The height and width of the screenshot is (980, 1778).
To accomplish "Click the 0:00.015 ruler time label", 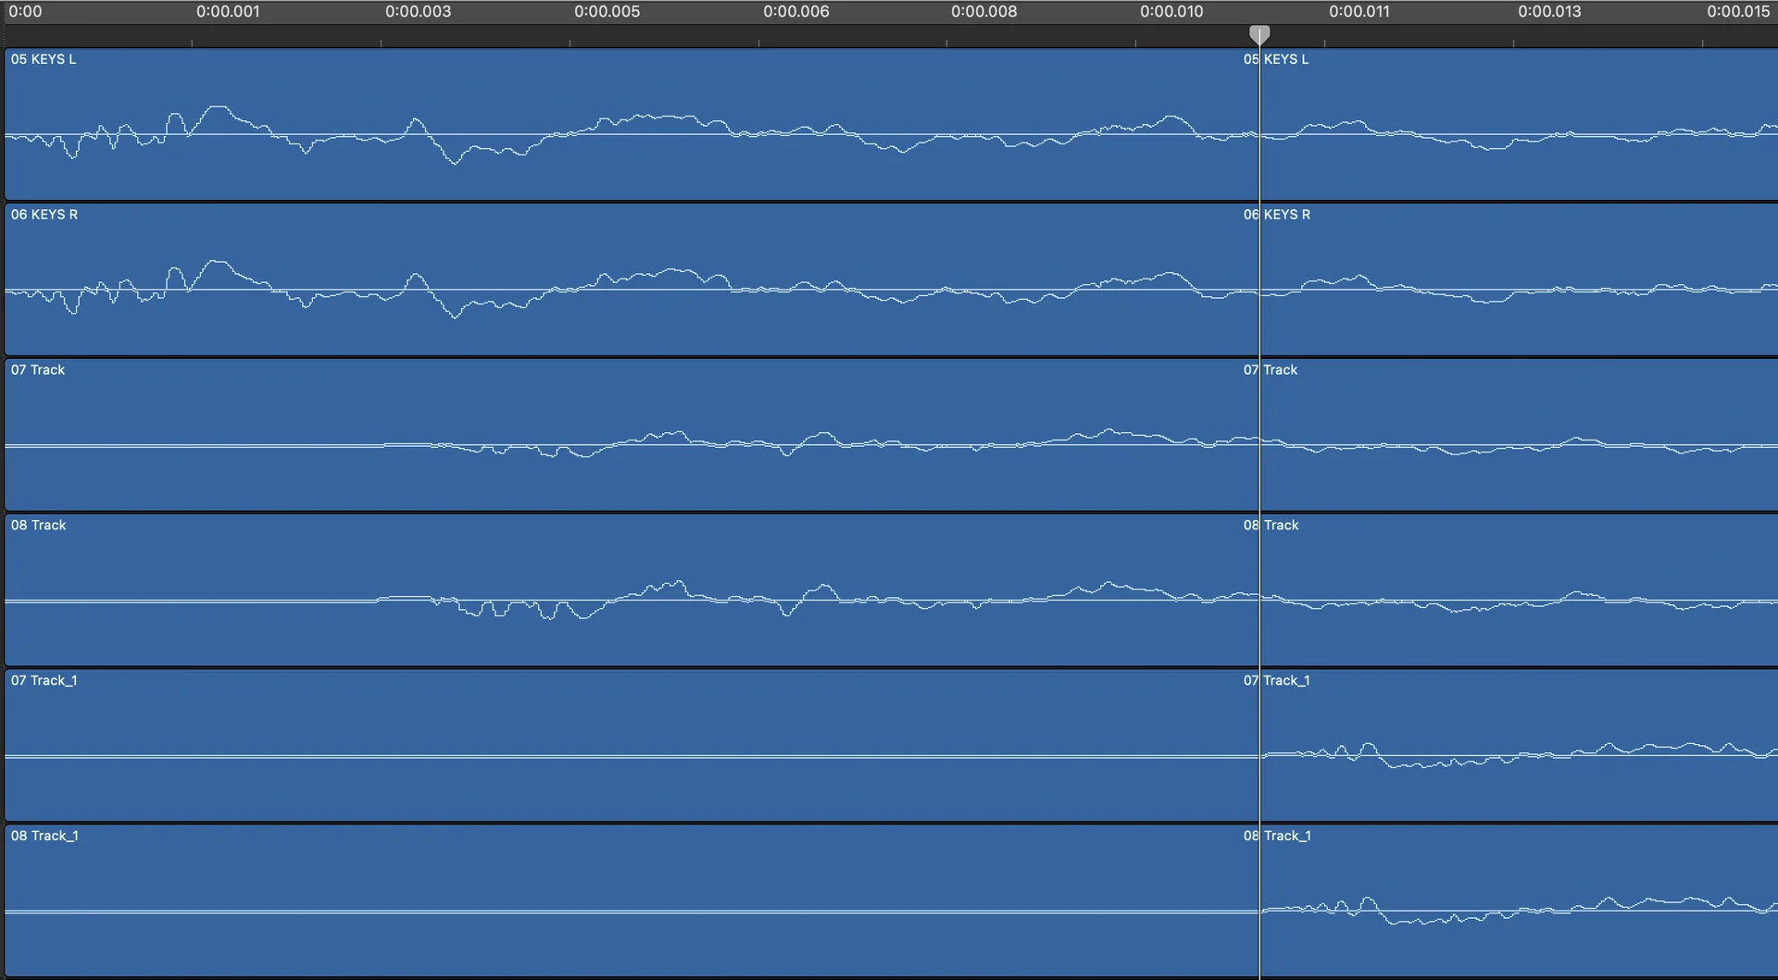I will click(1738, 12).
